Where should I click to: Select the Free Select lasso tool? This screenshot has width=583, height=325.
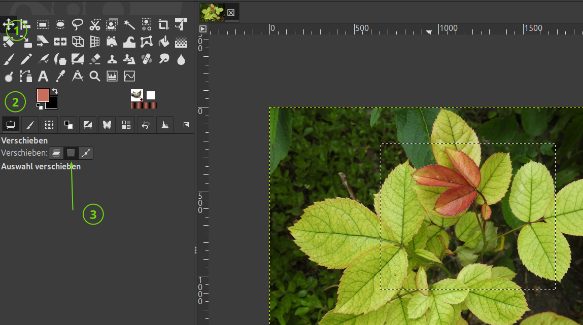point(77,25)
